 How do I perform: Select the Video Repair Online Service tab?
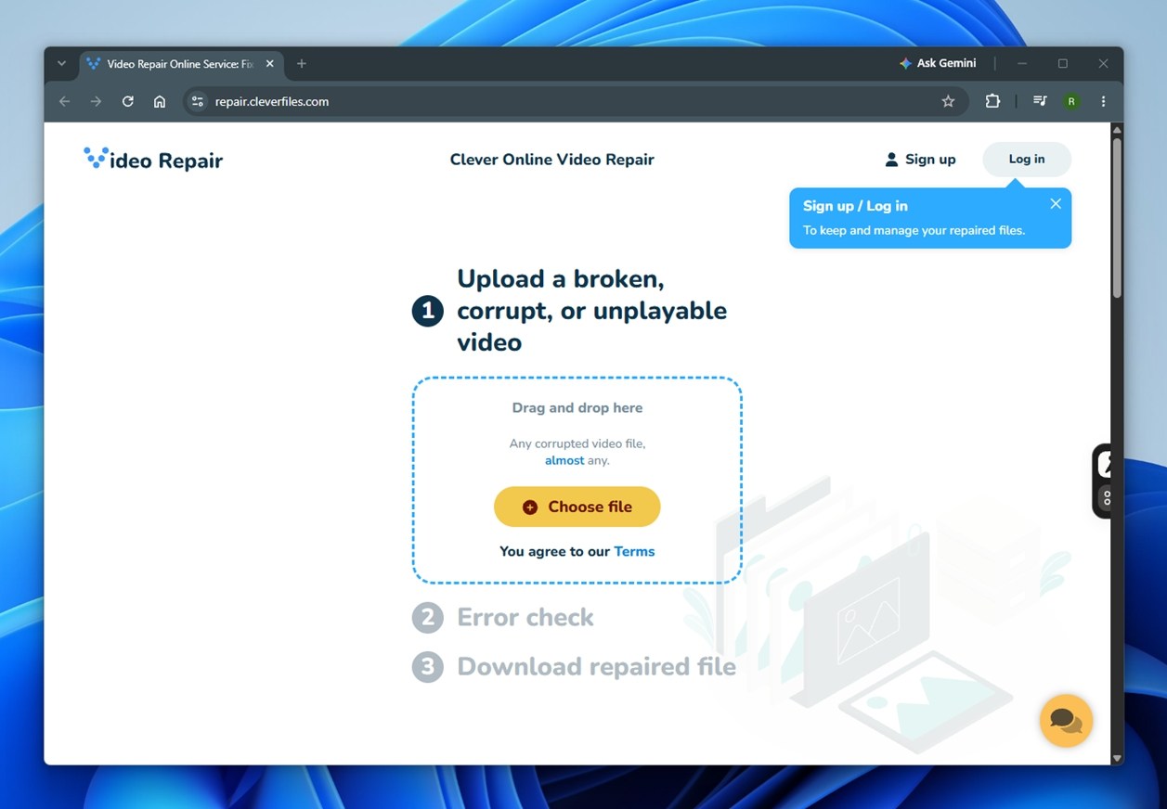point(181,64)
